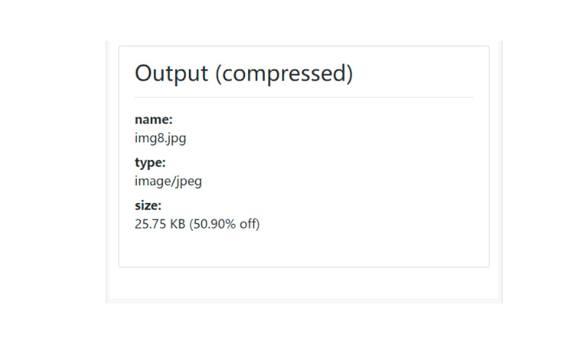Click the .jpg extension in file name

(x=176, y=139)
